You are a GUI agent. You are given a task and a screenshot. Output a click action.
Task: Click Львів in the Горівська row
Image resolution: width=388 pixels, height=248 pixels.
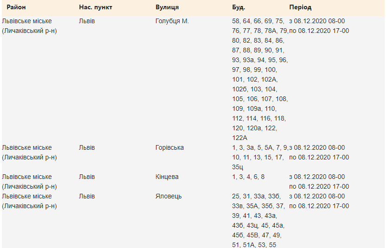87,147
